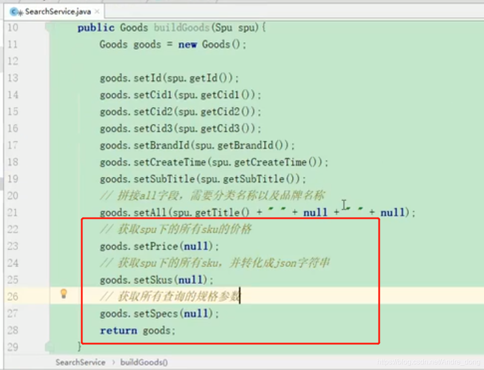The height and width of the screenshot is (370, 484).
Task: Click the line 'goods.setSkus(null);'
Action: [x=156, y=280]
